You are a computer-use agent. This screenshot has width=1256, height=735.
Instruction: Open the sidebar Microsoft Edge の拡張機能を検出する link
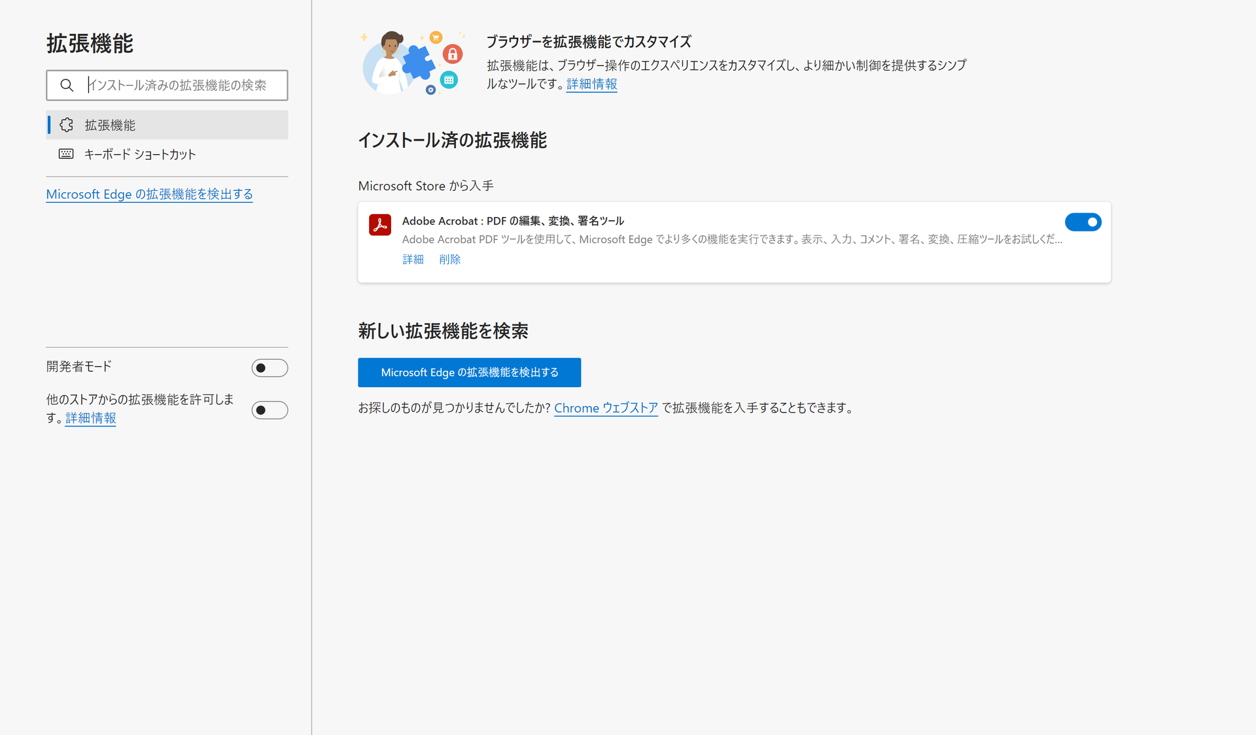pos(149,194)
